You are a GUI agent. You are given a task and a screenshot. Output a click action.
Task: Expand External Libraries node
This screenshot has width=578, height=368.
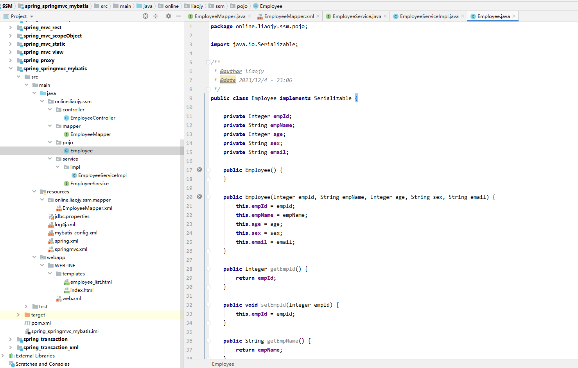tap(3, 355)
